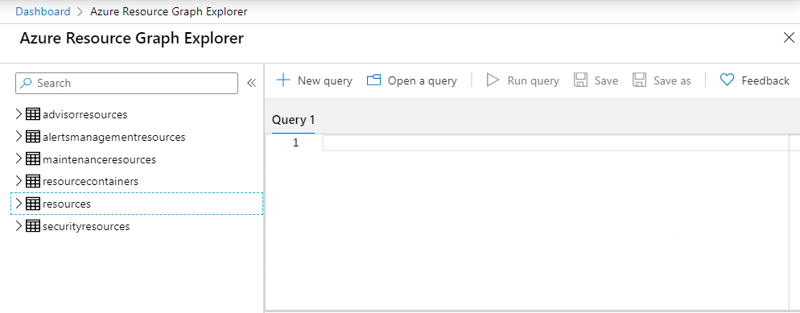Close the Resource Graph Explorer blade
Viewport: 800px width, 313px height.
789,38
